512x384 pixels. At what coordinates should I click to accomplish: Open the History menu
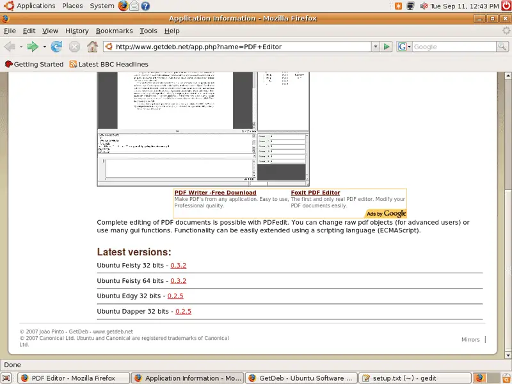pyautogui.click(x=77, y=31)
